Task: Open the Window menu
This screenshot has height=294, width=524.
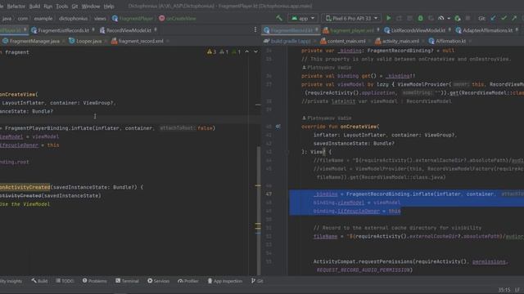Action: (x=91, y=6)
